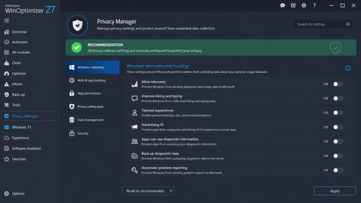This screenshot has width=361, height=203.
Task: Click the Automatic problem reporting wrench icon
Action: [134, 170]
